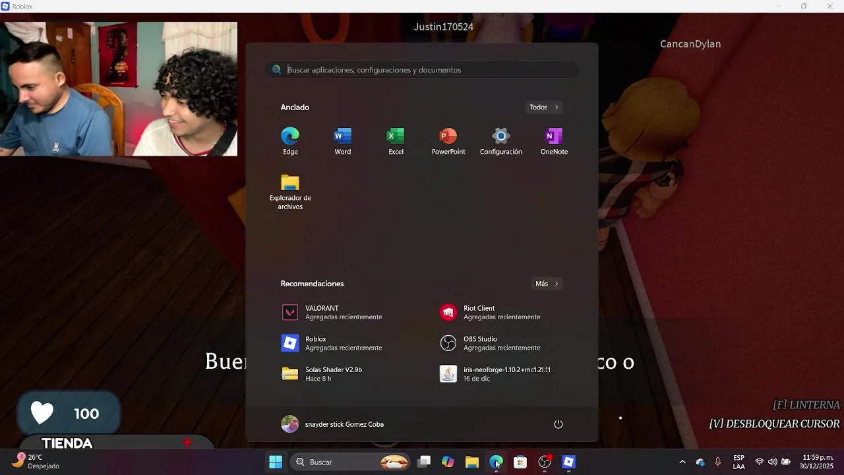
Task: Launch Word from the Start menu
Action: [x=343, y=142]
